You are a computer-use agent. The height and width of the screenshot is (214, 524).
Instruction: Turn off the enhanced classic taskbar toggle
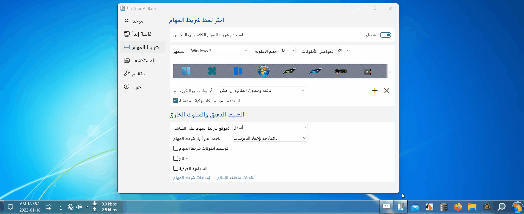[385, 35]
